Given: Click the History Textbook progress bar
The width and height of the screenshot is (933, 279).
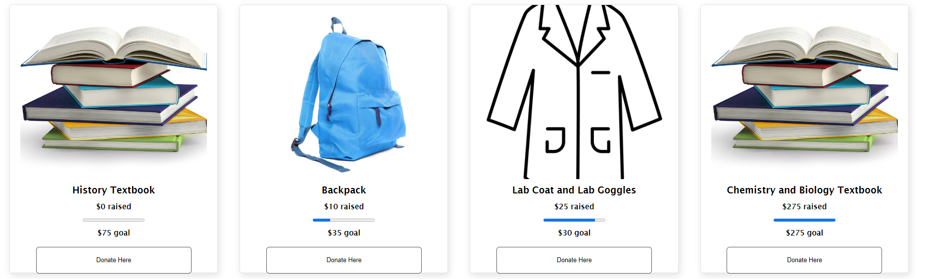Looking at the screenshot, I should [x=114, y=220].
